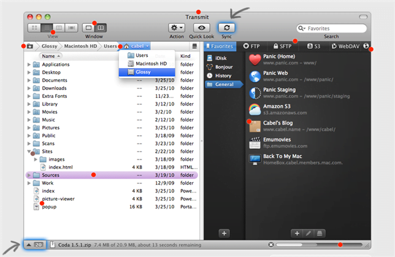Open the Cabel's Blog favorite

[308, 126]
